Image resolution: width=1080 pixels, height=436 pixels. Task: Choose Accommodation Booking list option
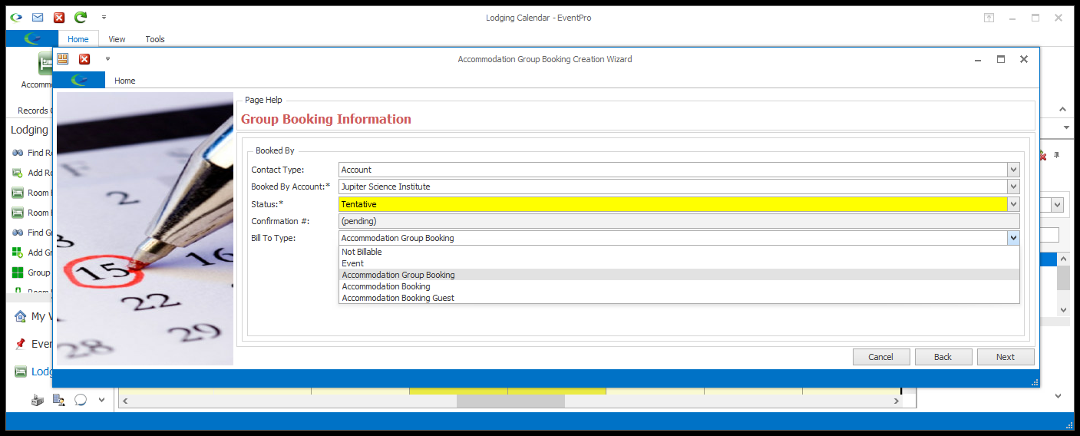(x=679, y=286)
